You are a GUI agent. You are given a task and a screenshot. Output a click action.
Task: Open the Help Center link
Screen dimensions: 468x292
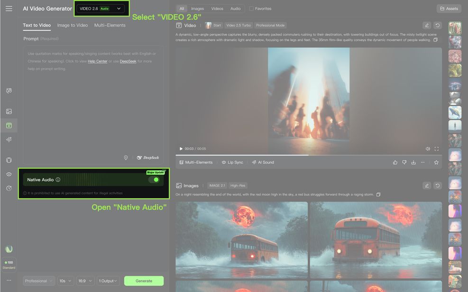pos(97,61)
